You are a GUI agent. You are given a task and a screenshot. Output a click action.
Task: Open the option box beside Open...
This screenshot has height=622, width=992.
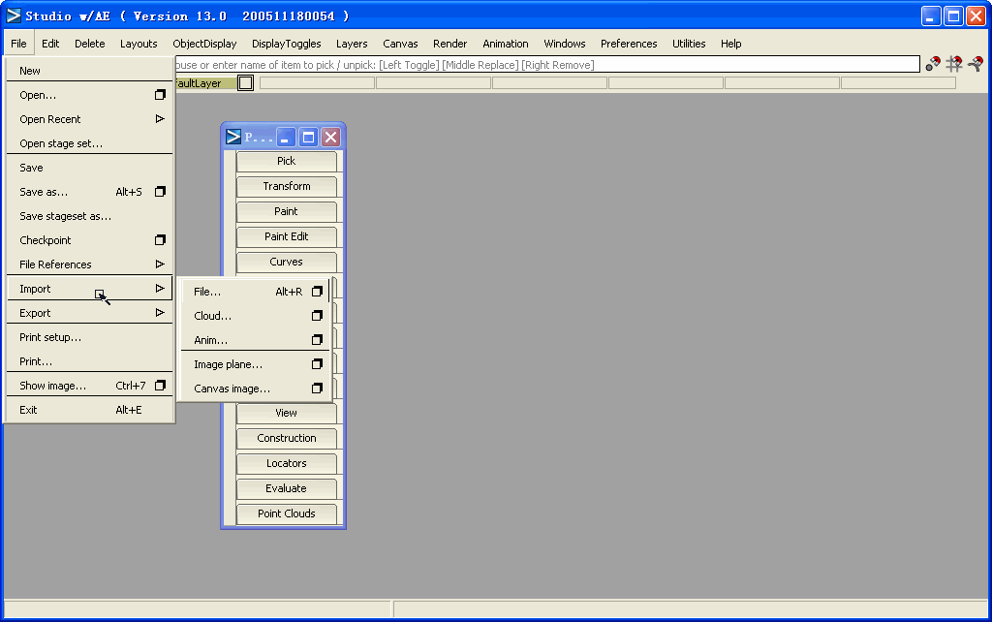[160, 95]
